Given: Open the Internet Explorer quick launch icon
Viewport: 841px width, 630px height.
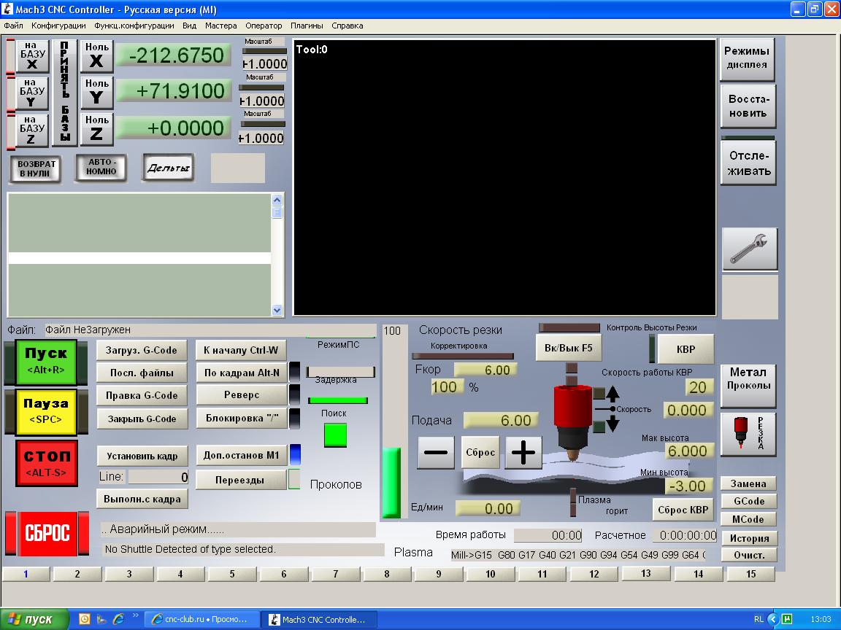Looking at the screenshot, I should (x=118, y=619).
